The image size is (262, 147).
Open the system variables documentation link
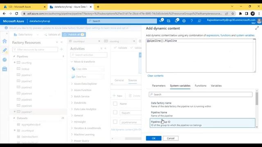click(245, 36)
